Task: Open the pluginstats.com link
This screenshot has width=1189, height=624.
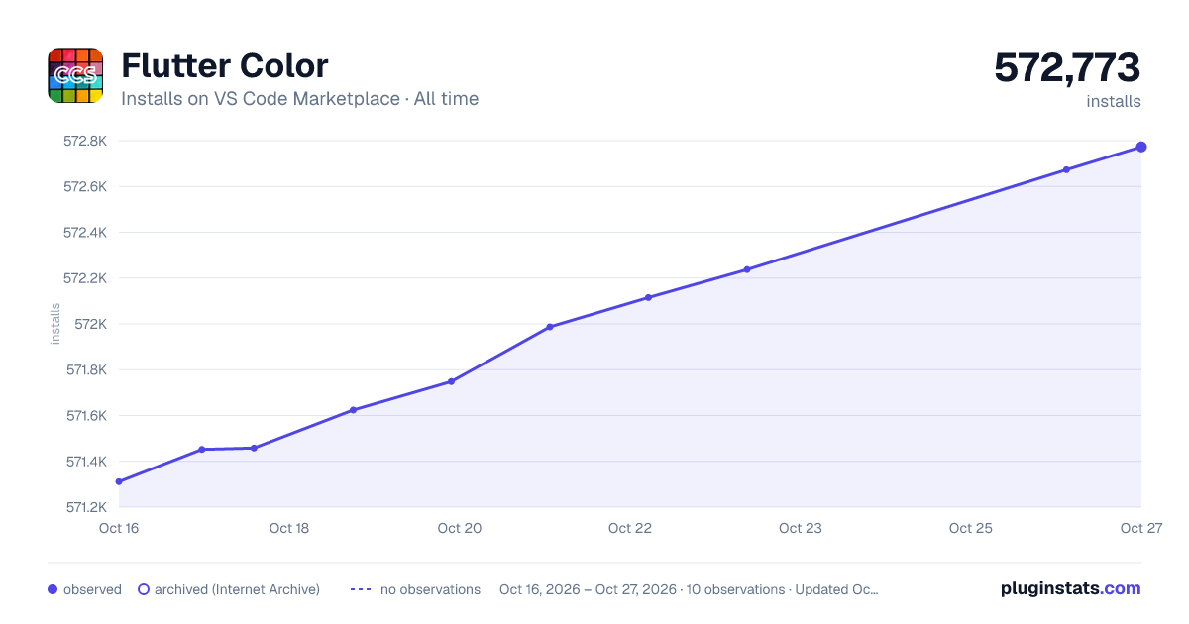Action: [x=1070, y=588]
